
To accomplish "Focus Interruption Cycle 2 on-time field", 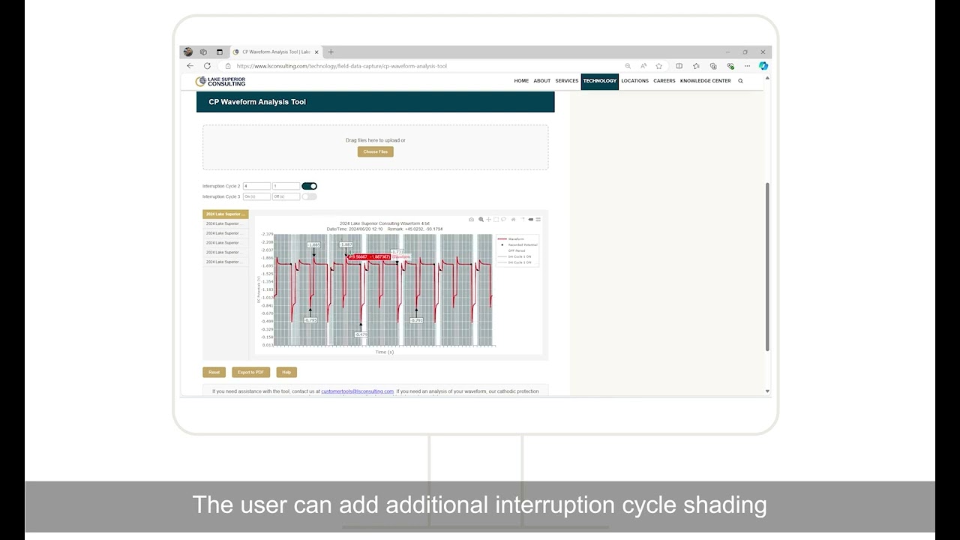I will point(256,186).
